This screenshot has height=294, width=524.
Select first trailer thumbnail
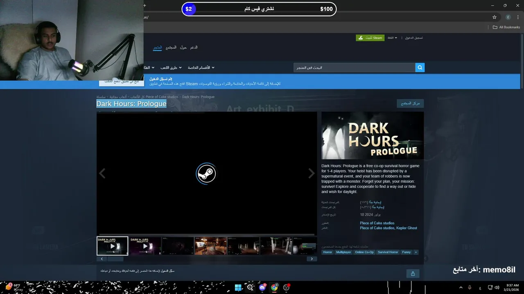coord(112,246)
